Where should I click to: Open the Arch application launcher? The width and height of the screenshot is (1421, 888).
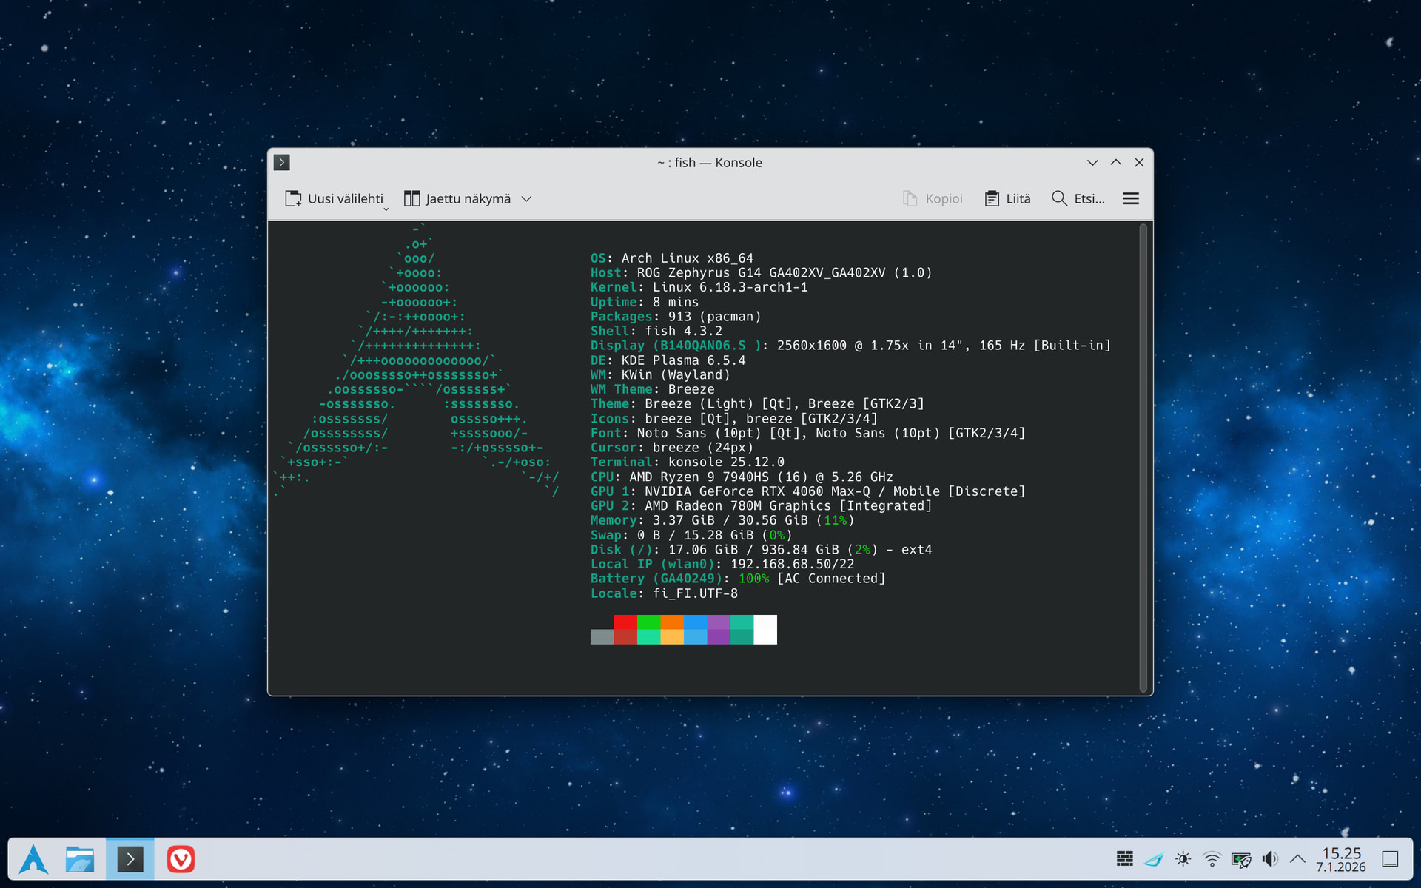point(33,859)
